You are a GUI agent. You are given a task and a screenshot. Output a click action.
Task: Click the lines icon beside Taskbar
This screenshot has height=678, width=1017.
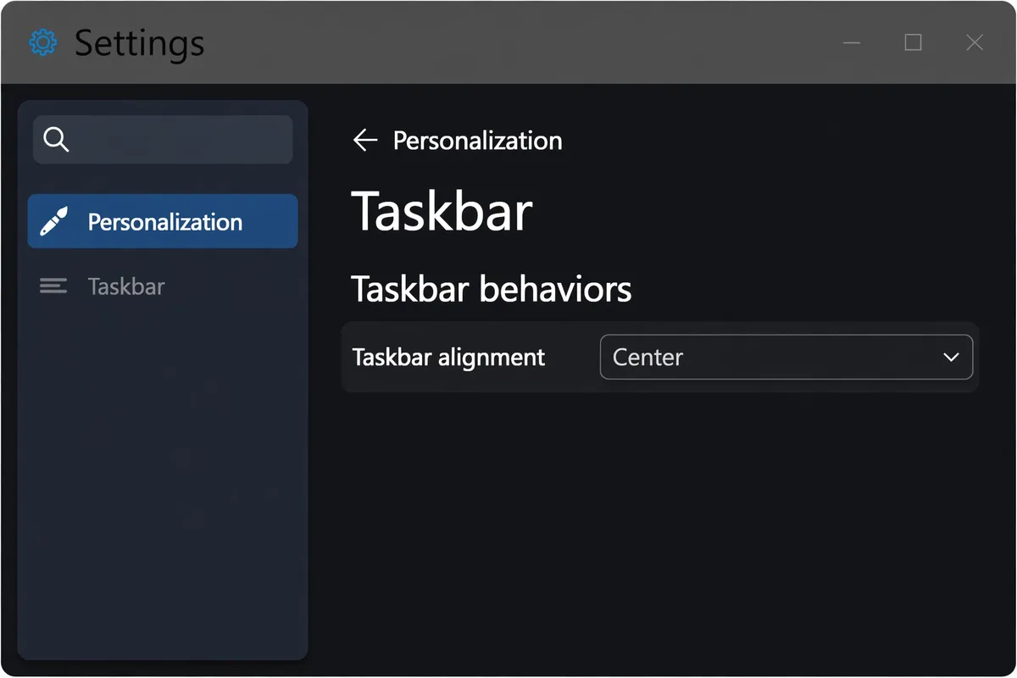pos(53,286)
